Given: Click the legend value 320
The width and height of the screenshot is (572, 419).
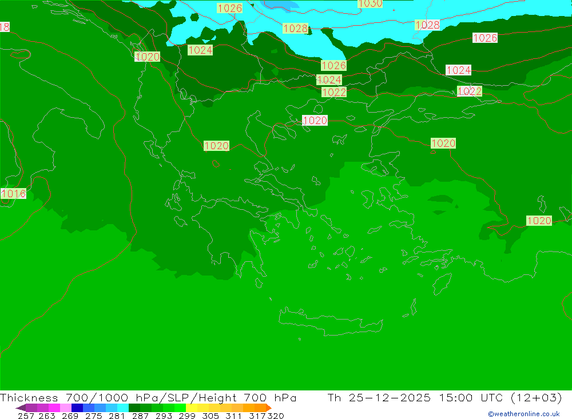Looking at the screenshot, I should pyautogui.click(x=276, y=416).
